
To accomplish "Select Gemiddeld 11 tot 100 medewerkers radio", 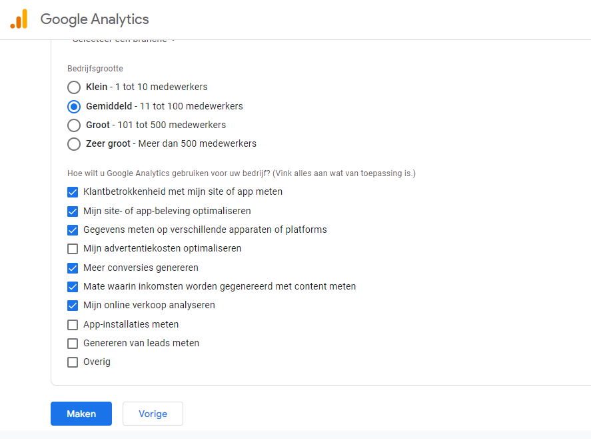I will (x=74, y=107).
